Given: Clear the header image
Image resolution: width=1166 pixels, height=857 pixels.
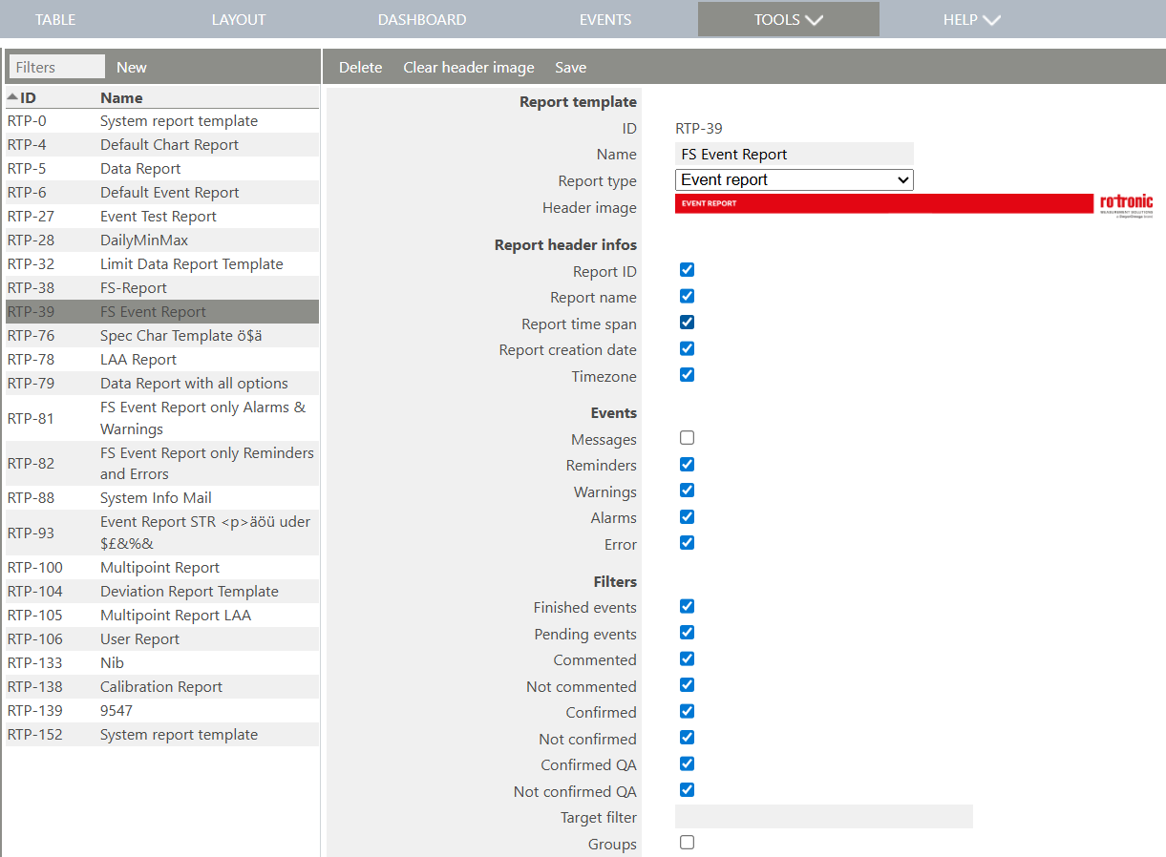Looking at the screenshot, I should [468, 67].
